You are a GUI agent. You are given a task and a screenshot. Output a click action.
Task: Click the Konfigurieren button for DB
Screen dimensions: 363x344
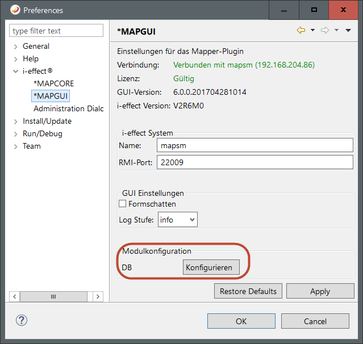coord(211,267)
